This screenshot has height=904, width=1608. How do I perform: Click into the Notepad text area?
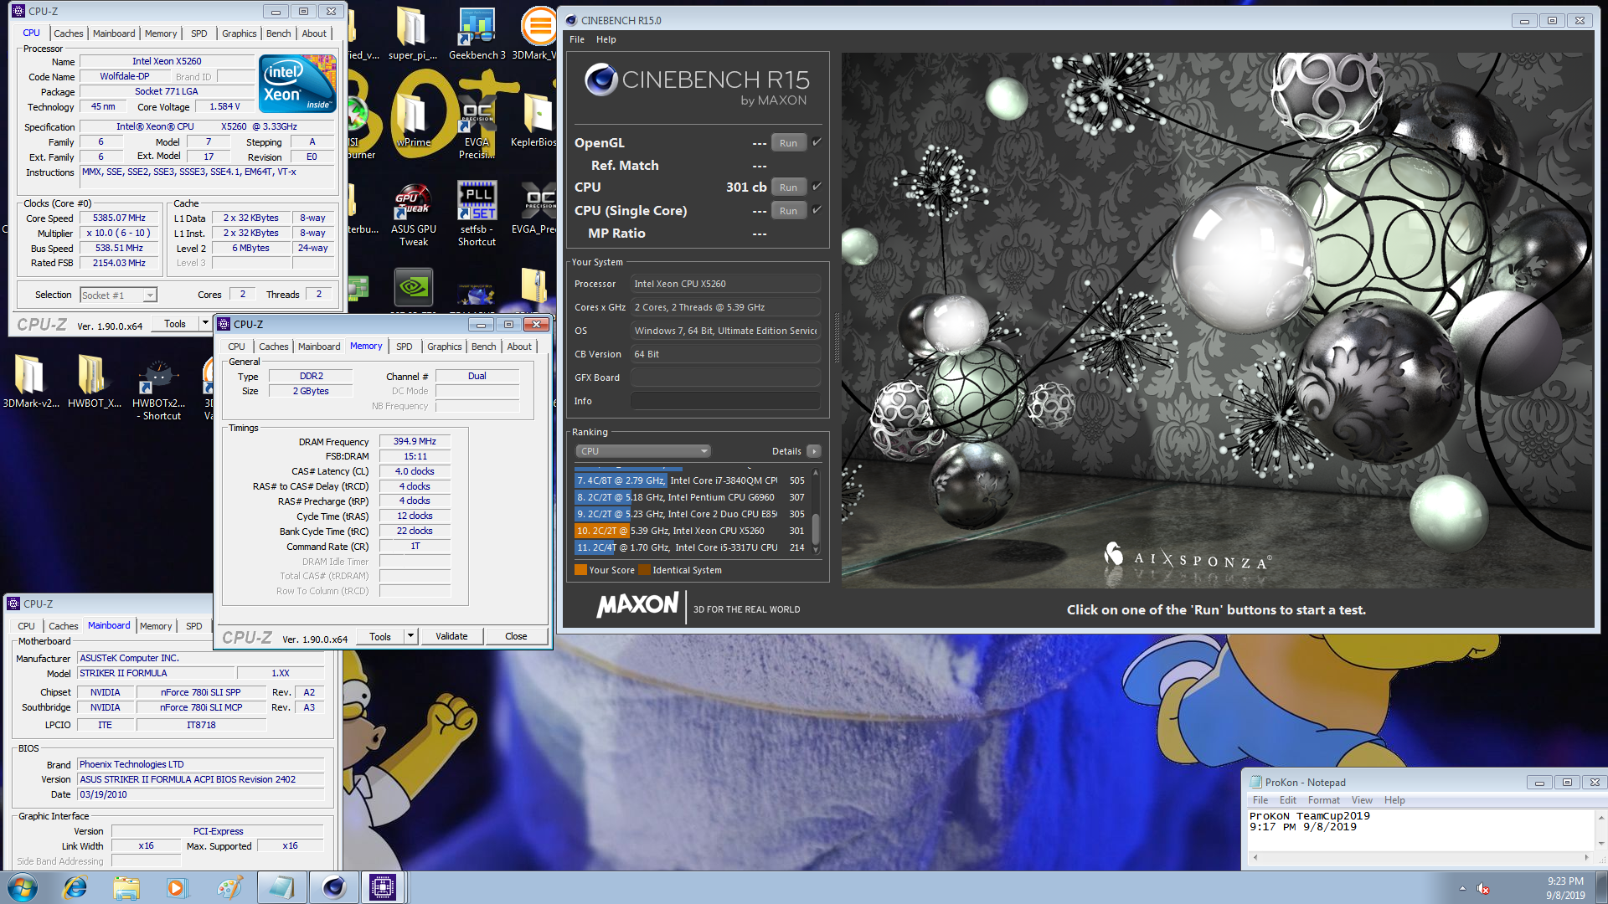coord(1421,830)
